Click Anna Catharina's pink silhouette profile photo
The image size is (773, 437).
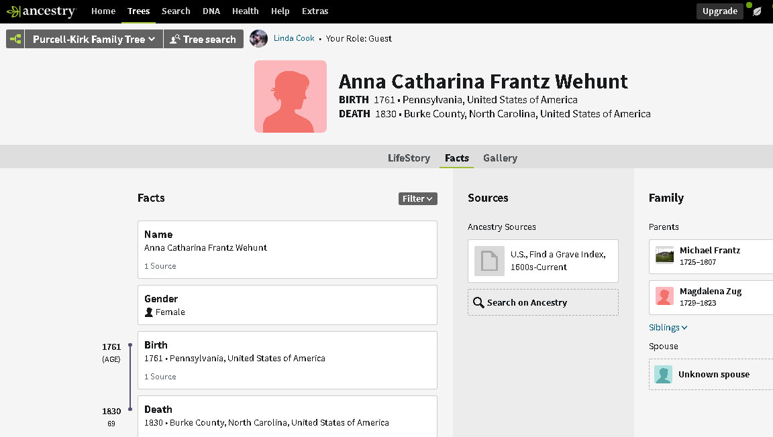(291, 97)
